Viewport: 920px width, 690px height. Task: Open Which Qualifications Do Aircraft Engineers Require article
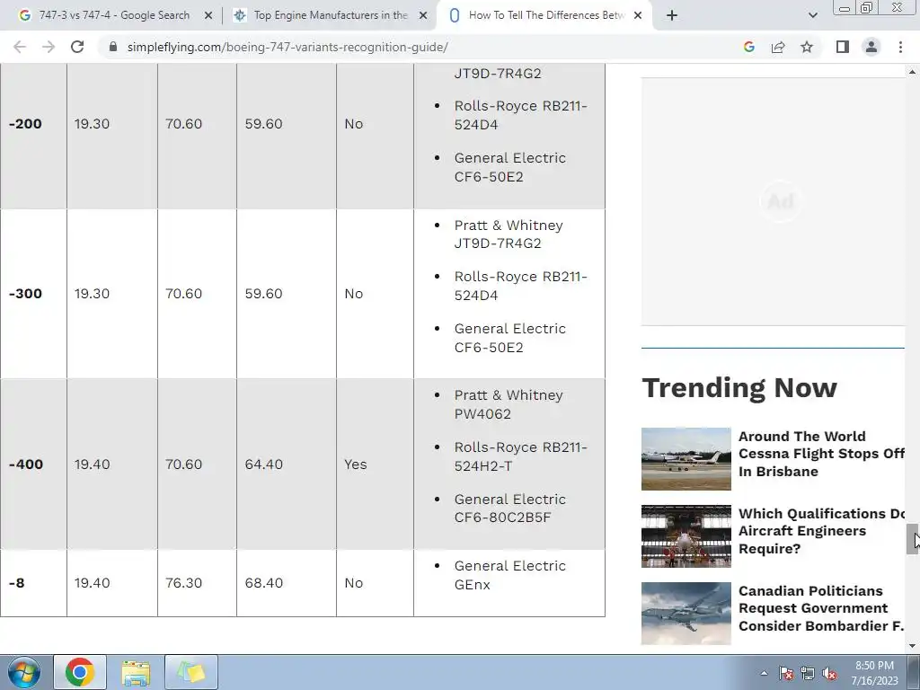821,531
